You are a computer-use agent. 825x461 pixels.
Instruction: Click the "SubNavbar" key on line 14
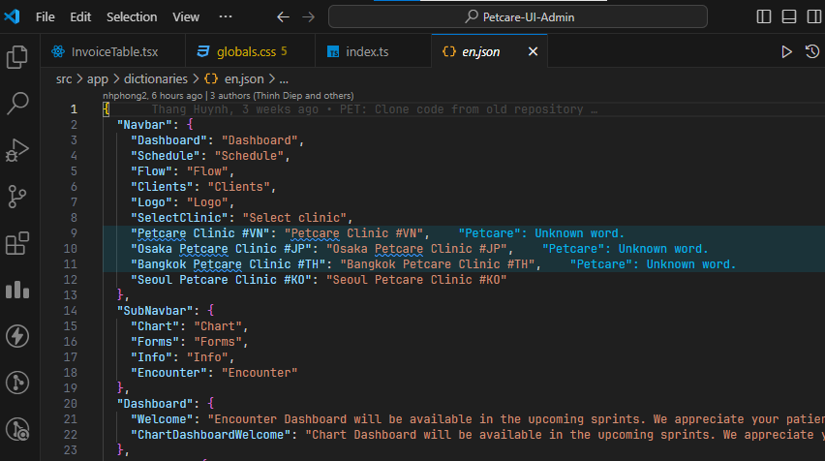(x=155, y=311)
